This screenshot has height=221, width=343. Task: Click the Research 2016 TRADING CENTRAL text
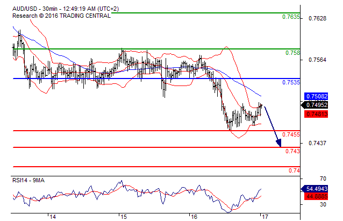click(x=61, y=16)
